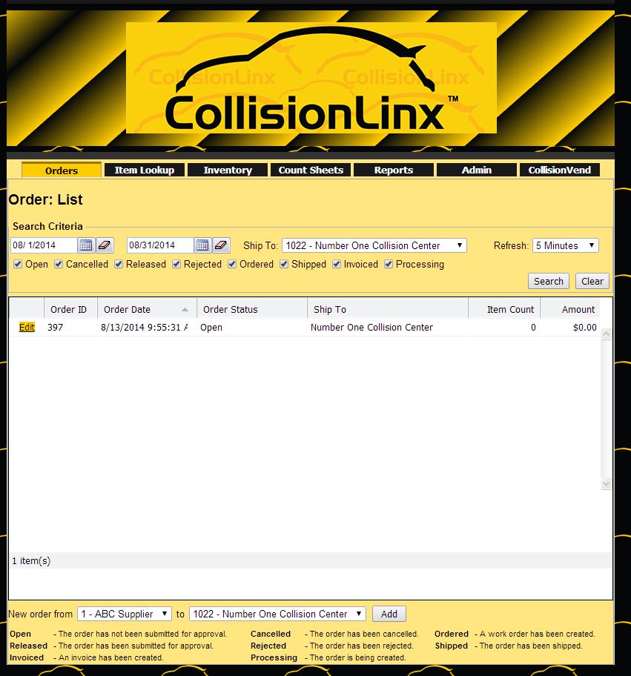Sort by Amount column header
Viewport: 631px width, 676px height.
pos(570,310)
